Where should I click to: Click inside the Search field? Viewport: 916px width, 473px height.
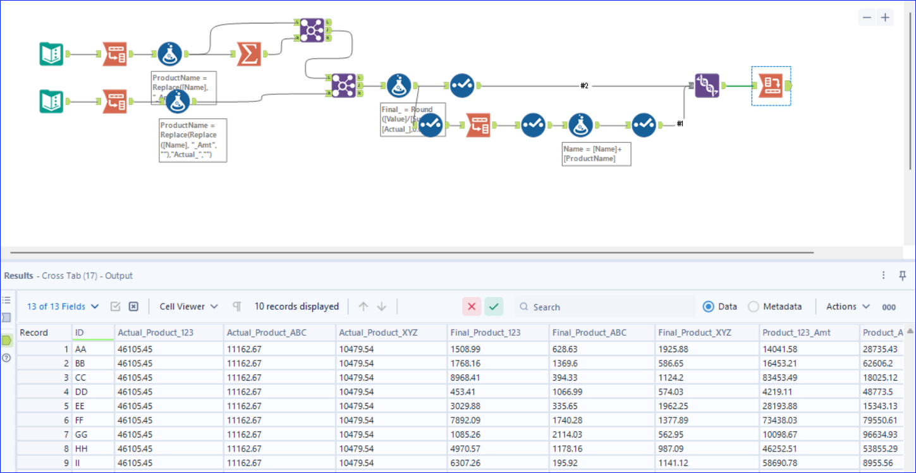(601, 307)
